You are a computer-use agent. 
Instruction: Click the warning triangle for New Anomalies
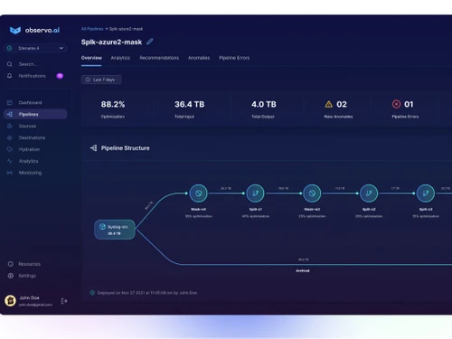[x=329, y=104]
